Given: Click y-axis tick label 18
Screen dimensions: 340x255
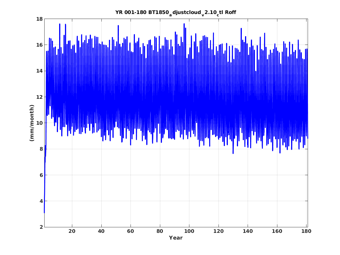Looking at the screenshot, I should (39, 19).
